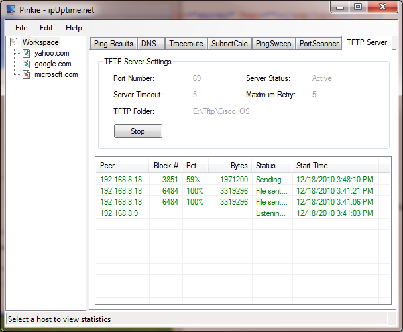Viewport: 403px width, 332px height.
Task: Click the Server Status value Active
Action: tap(321, 78)
